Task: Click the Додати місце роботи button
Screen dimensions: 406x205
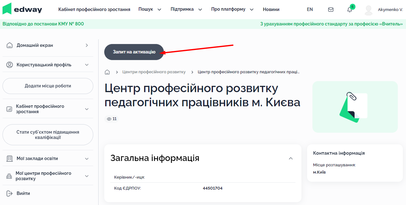Action: tap(48, 86)
